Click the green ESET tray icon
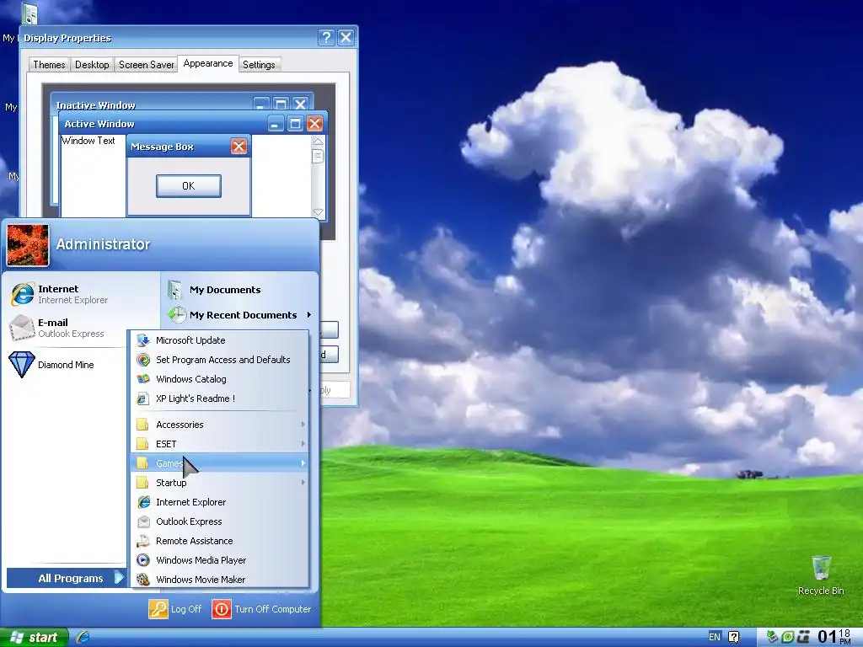 click(x=788, y=637)
